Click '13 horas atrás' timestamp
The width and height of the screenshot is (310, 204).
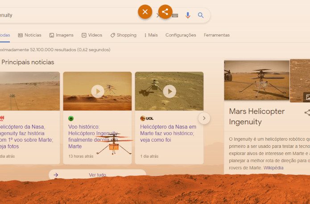pos(81,156)
